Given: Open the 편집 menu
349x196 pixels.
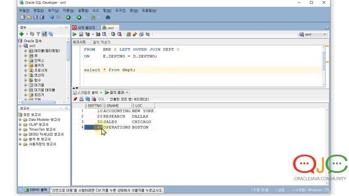Looking at the screenshot, I should coord(38,10).
